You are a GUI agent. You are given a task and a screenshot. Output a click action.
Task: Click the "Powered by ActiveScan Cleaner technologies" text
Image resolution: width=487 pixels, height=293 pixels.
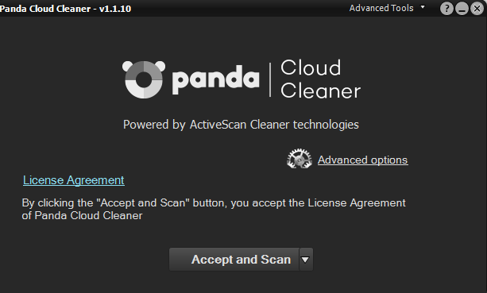[x=241, y=125]
